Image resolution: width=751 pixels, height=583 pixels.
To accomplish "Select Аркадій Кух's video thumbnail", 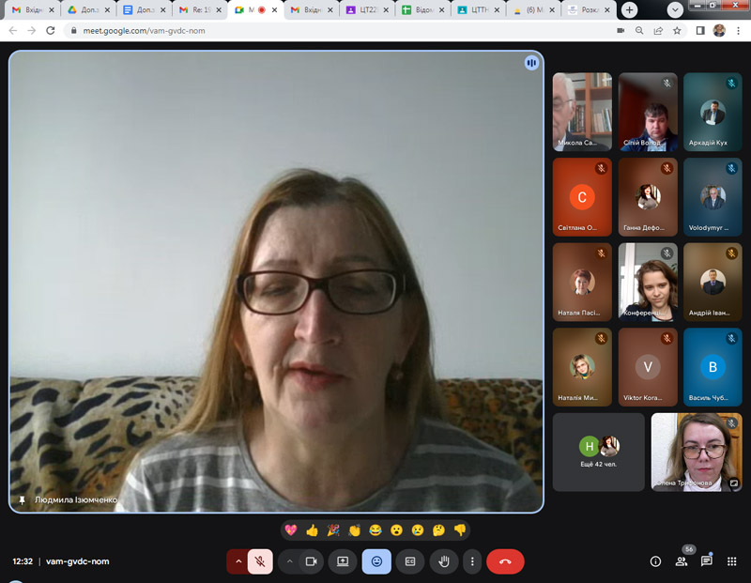I will pos(713,113).
